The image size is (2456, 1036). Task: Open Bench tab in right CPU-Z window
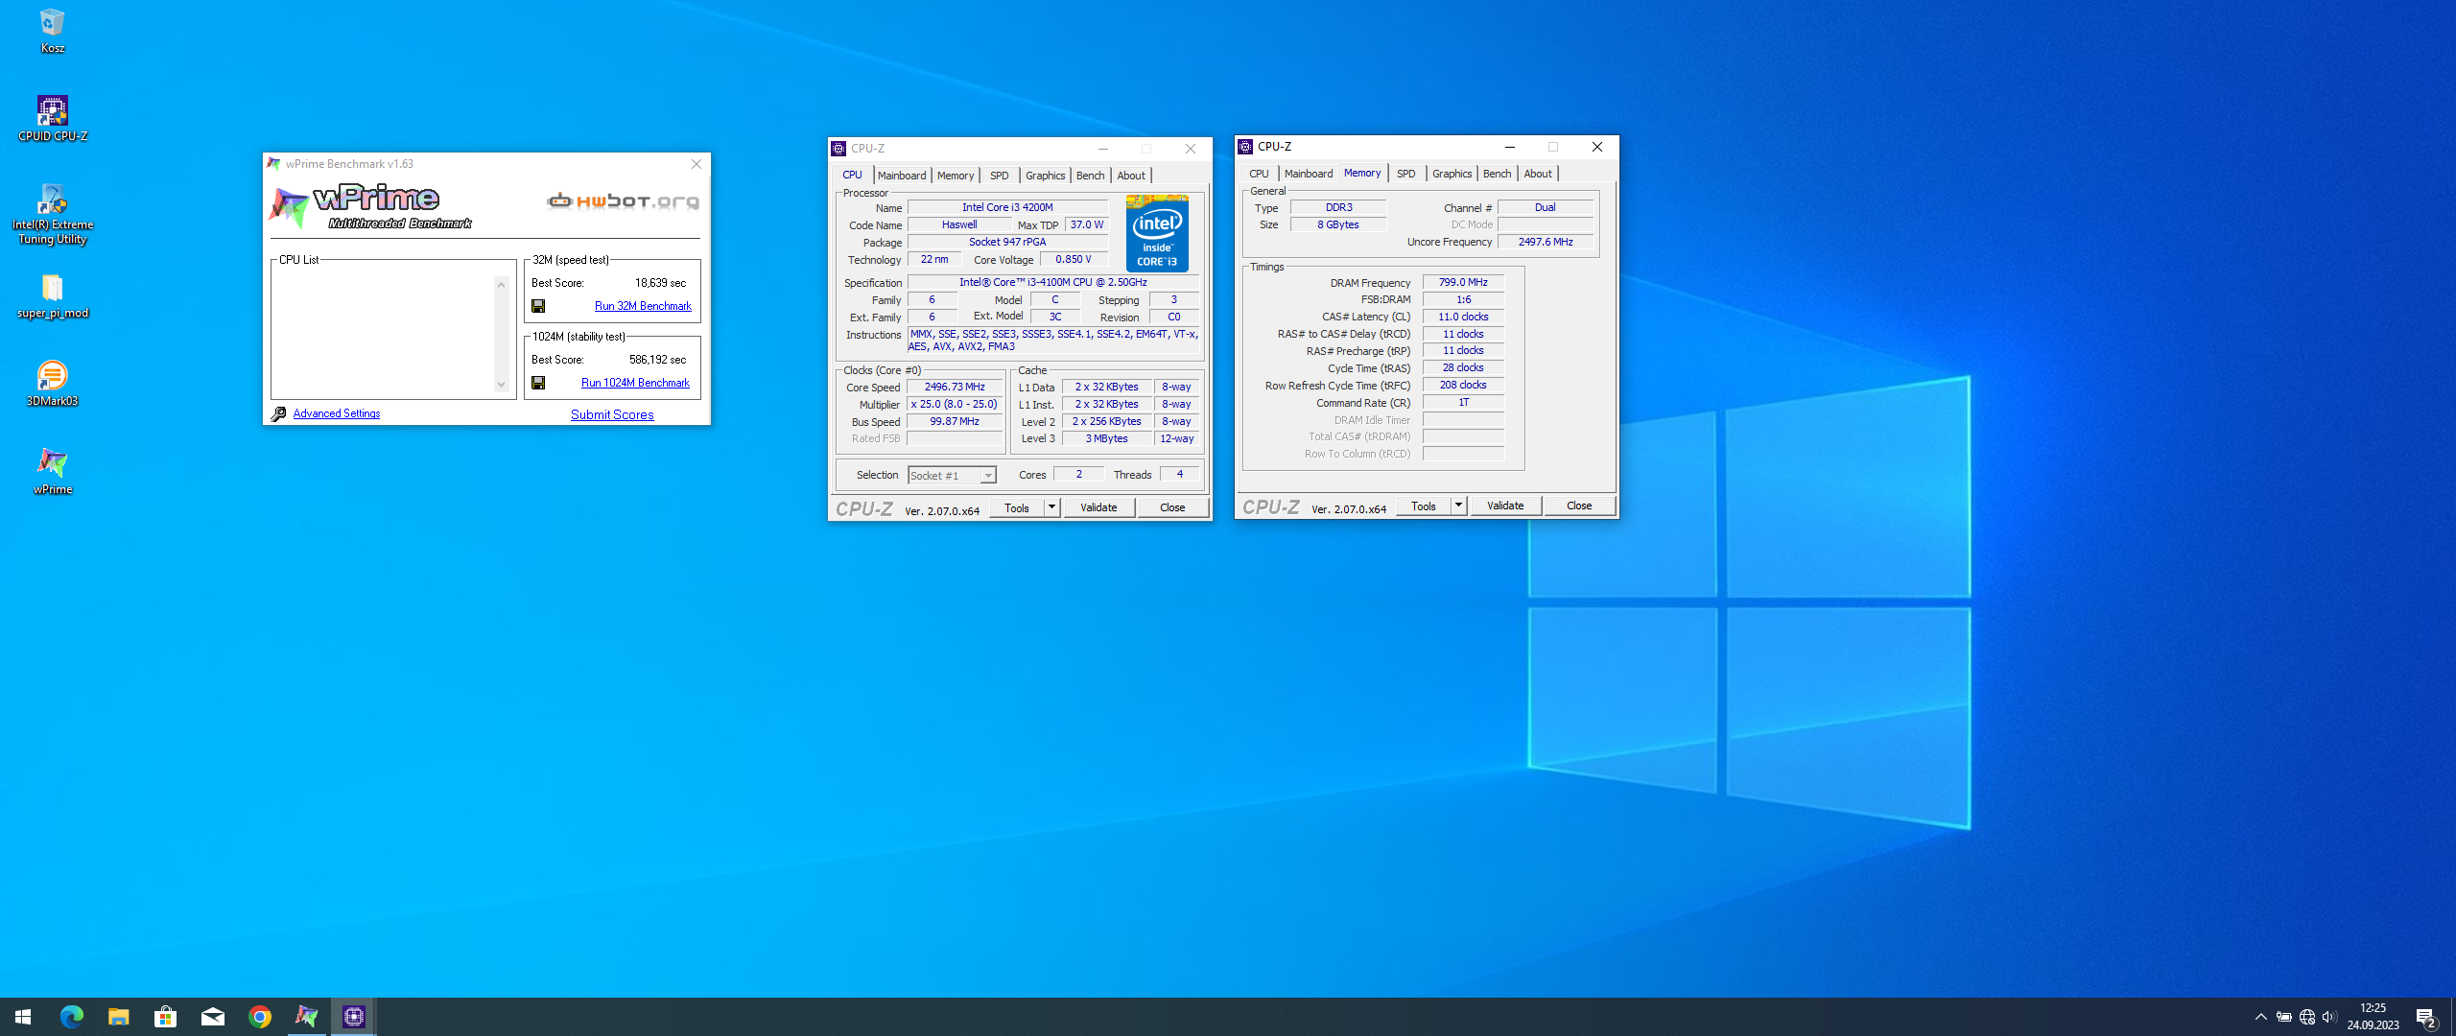pos(1498,174)
